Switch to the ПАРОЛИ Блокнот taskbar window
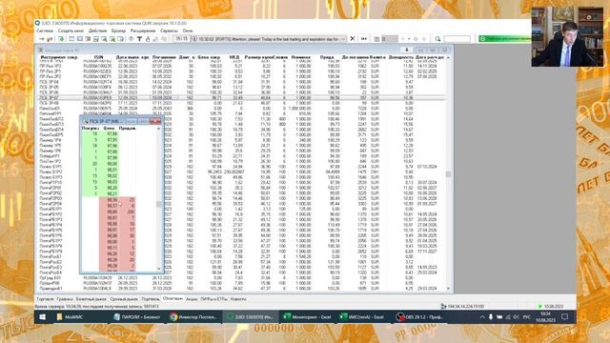This screenshot has width=610, height=343. (137, 317)
